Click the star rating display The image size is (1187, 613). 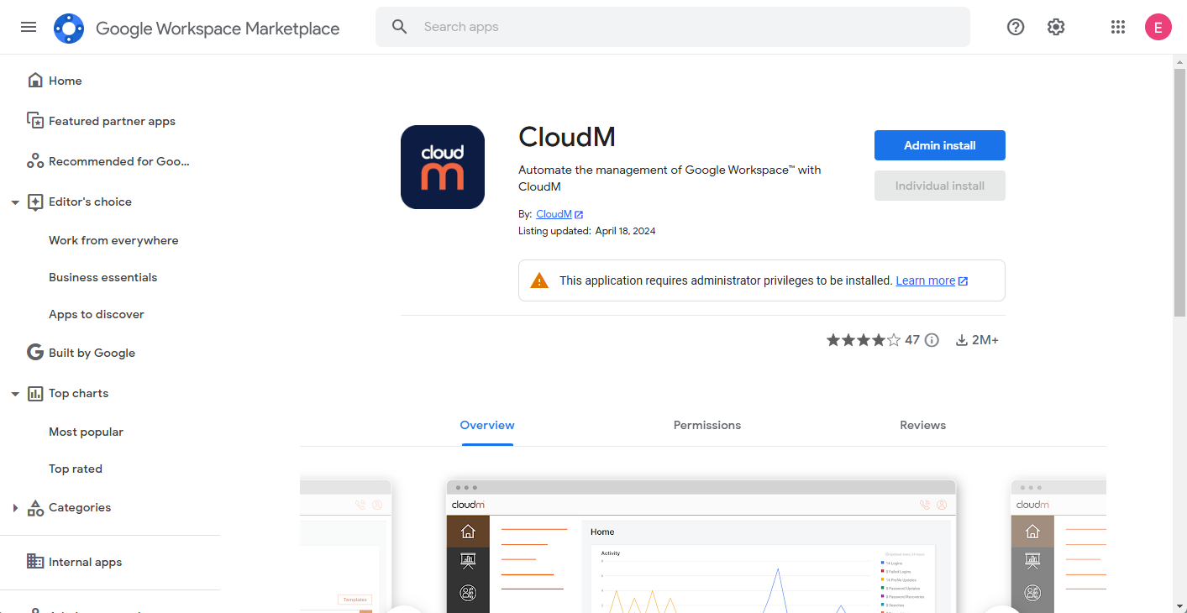[863, 340]
